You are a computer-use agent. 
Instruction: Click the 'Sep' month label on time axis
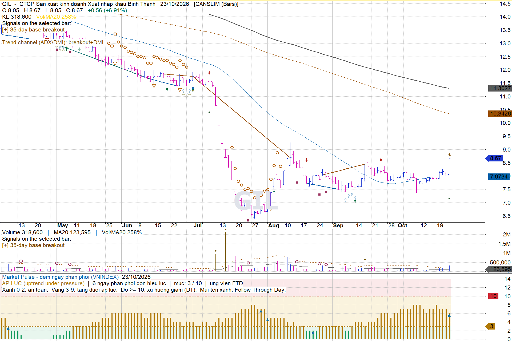coord(338,225)
